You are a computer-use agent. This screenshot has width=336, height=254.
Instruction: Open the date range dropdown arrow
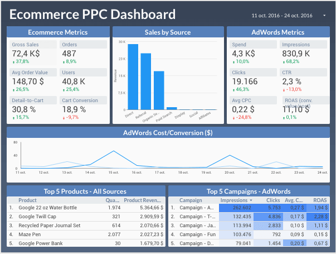324,16
